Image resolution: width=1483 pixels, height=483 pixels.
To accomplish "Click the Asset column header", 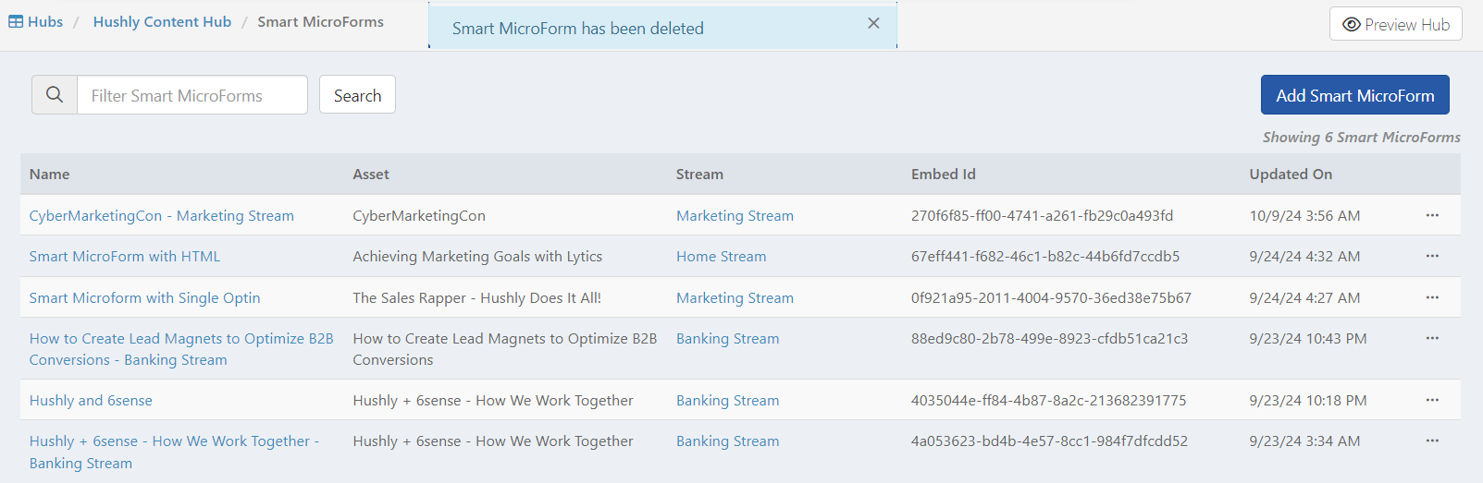I will pos(371,175).
